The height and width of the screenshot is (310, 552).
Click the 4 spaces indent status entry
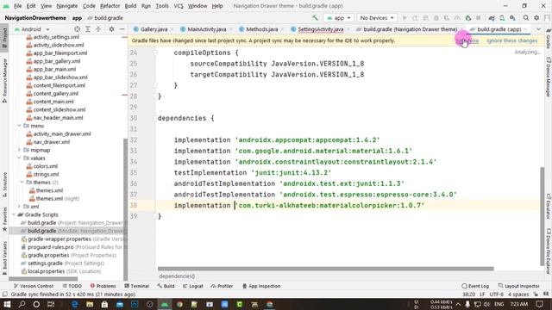pos(517,294)
